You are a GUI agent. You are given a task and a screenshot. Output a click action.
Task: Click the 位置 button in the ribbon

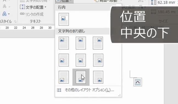tap(64, 1)
